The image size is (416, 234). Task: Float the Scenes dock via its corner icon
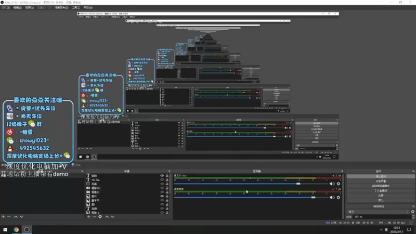click(x=82, y=171)
